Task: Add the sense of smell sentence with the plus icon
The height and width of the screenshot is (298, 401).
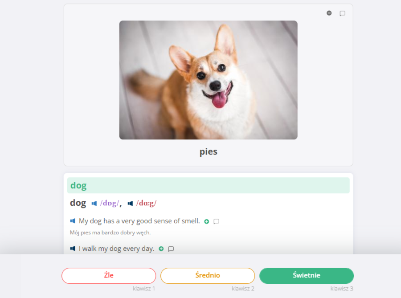Action: pyautogui.click(x=207, y=221)
